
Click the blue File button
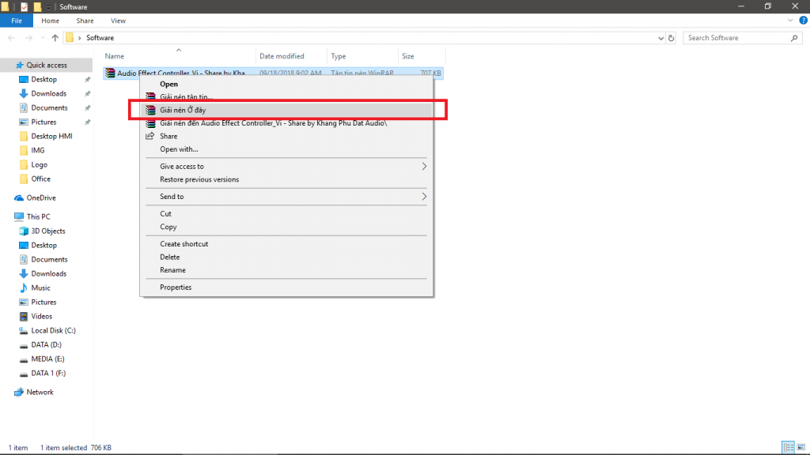click(16, 21)
